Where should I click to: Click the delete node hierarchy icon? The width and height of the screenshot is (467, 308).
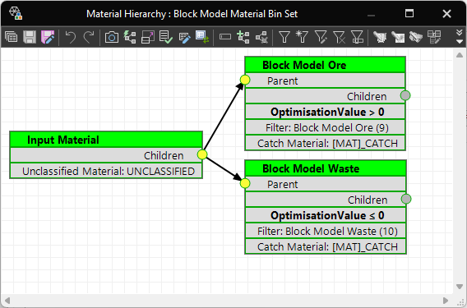coord(261,37)
